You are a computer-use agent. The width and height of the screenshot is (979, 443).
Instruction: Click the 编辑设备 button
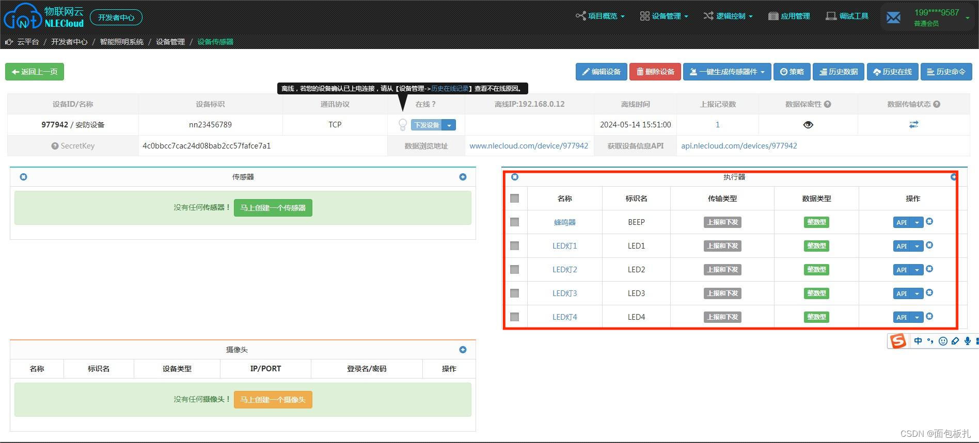tap(602, 72)
